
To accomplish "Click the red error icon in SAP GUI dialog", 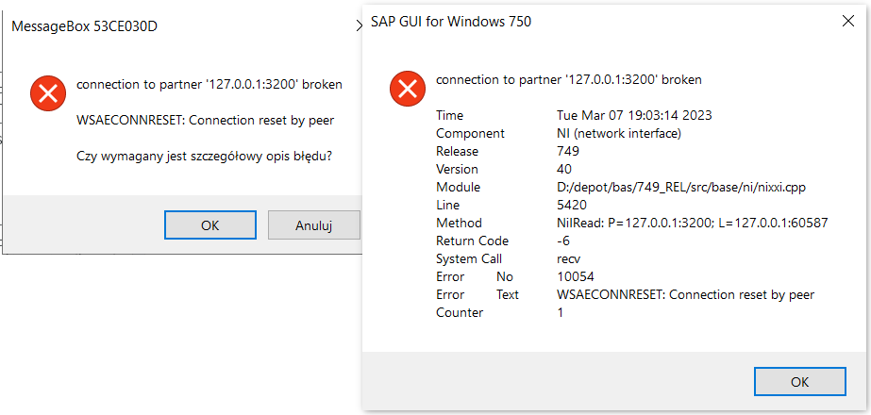I will (406, 90).
